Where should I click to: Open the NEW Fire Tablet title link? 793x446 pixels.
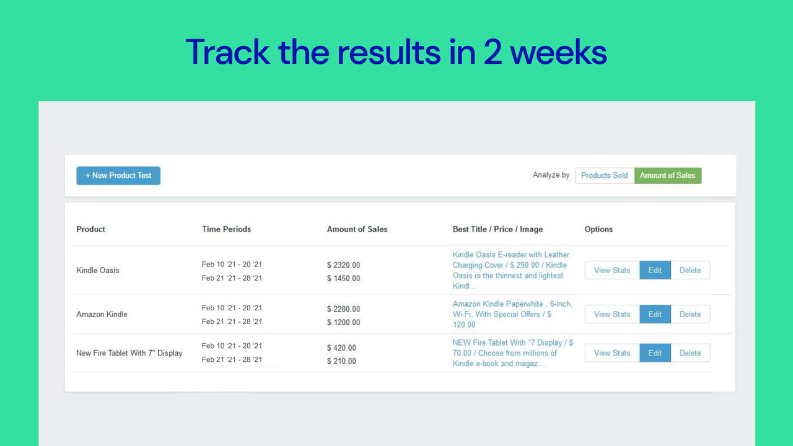coord(512,352)
